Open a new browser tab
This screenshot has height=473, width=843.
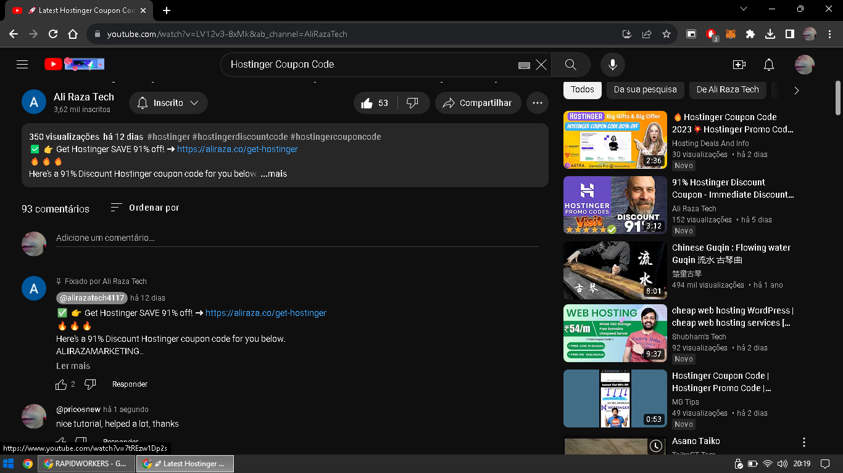(x=167, y=10)
